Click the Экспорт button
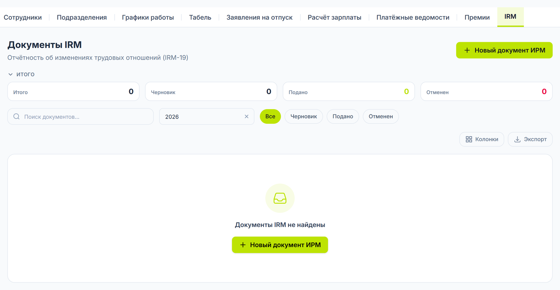 coord(530,139)
